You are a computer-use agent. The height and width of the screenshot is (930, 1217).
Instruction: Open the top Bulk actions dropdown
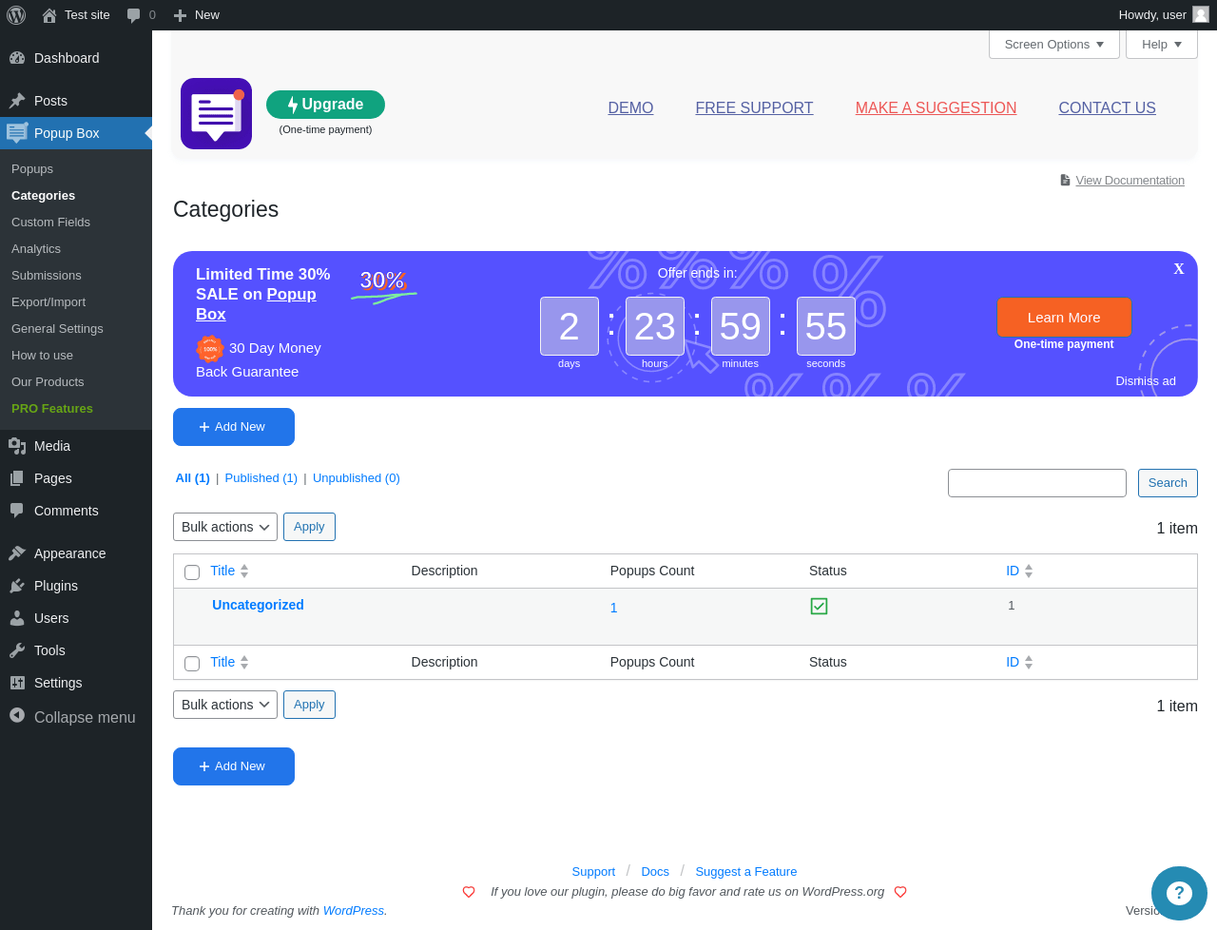pos(225,527)
